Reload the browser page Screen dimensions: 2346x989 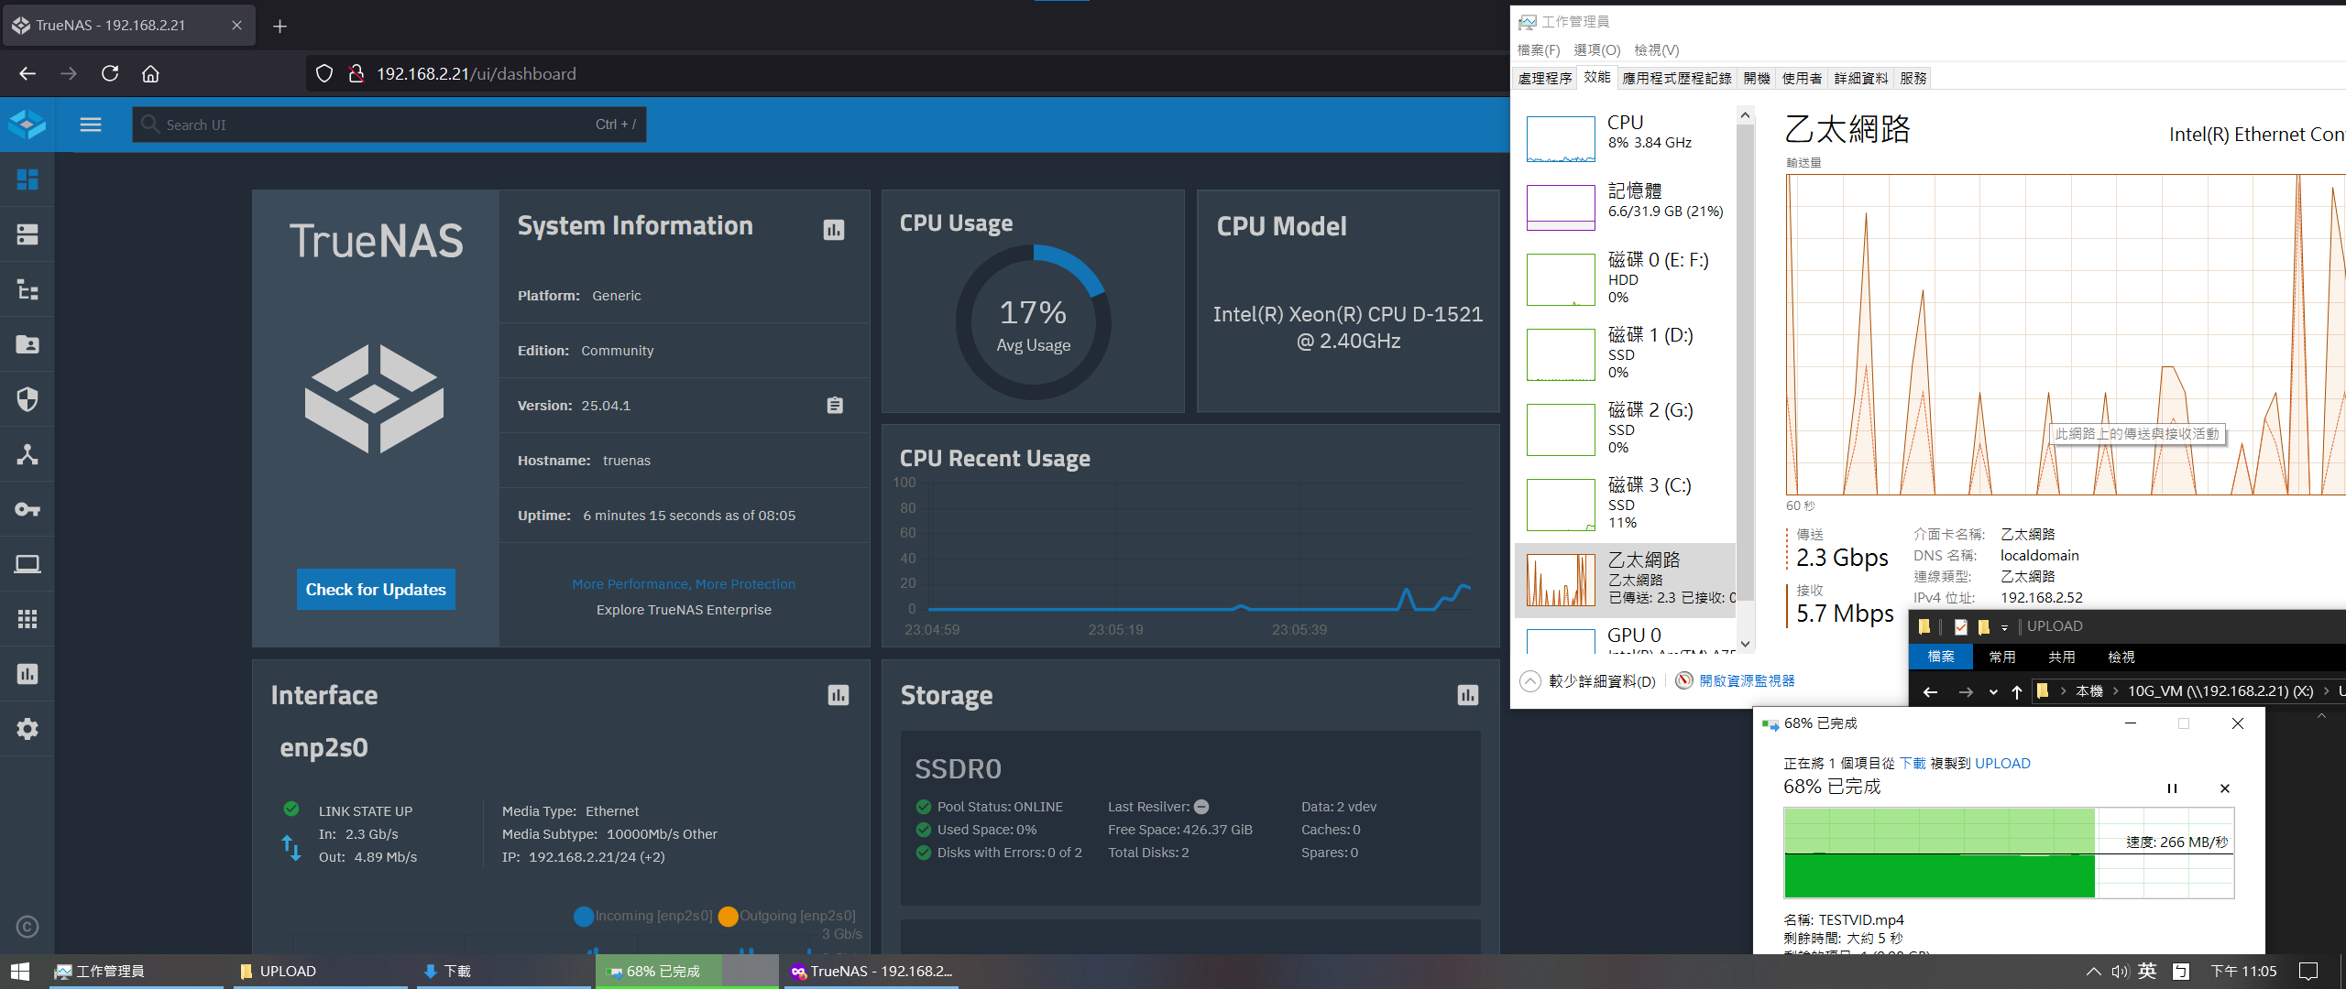(110, 73)
